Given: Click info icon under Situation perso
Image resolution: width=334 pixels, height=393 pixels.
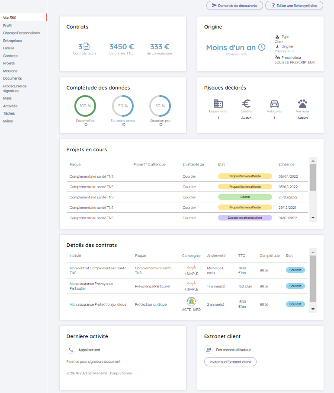Looking at the screenshot, I should point(123,125).
